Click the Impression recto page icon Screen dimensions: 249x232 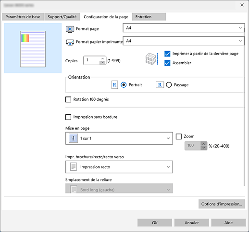(74, 166)
